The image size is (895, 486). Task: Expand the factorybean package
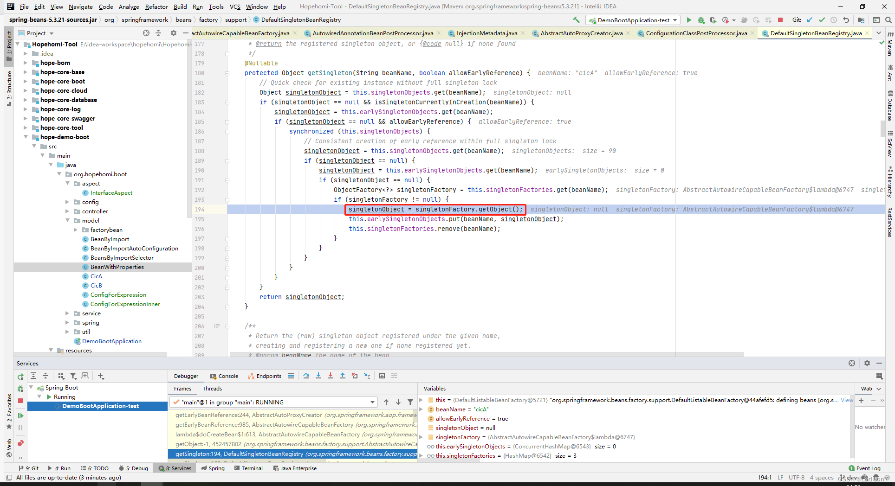pos(76,230)
